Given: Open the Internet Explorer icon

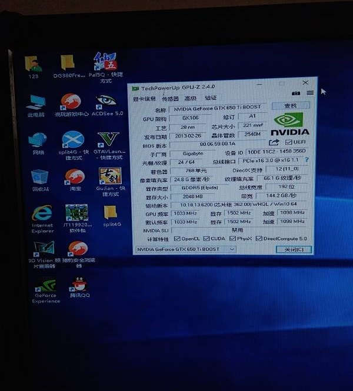Looking at the screenshot, I should [42, 213].
